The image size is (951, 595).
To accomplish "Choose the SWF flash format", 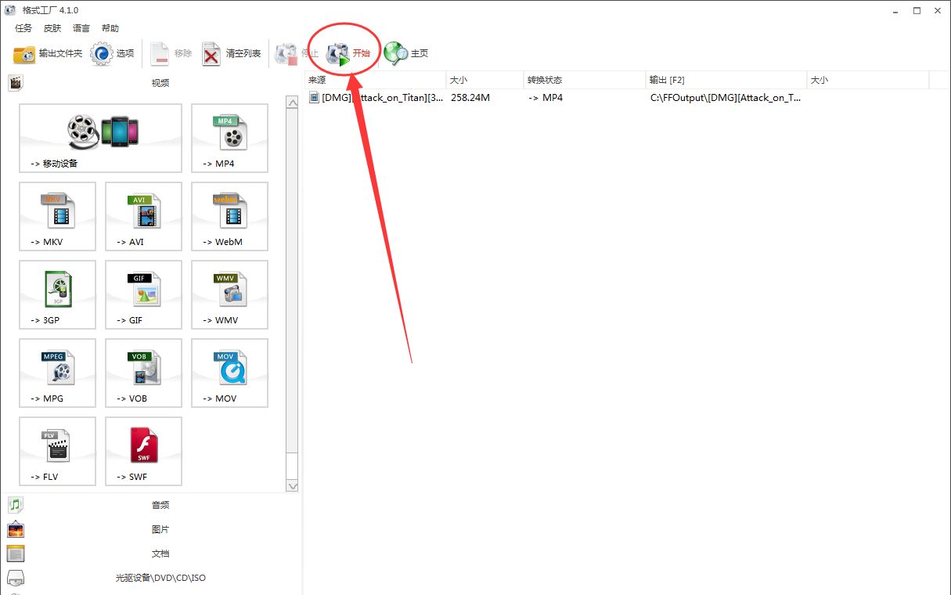I will click(x=143, y=451).
